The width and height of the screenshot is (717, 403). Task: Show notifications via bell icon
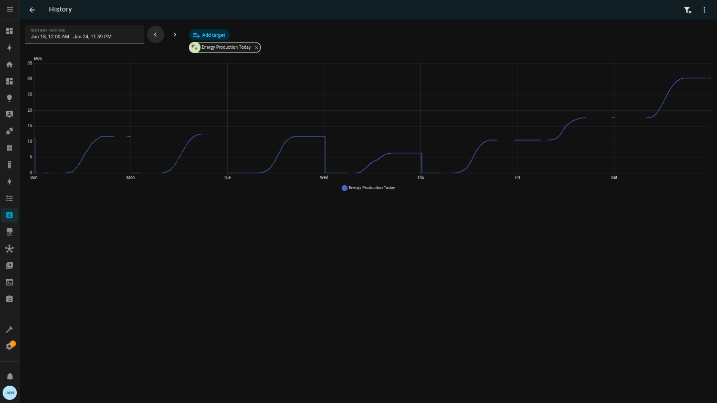pos(9,376)
